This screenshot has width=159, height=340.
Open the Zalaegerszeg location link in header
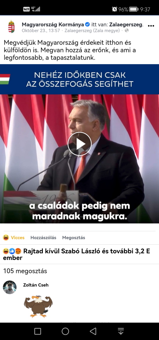pos(126,24)
